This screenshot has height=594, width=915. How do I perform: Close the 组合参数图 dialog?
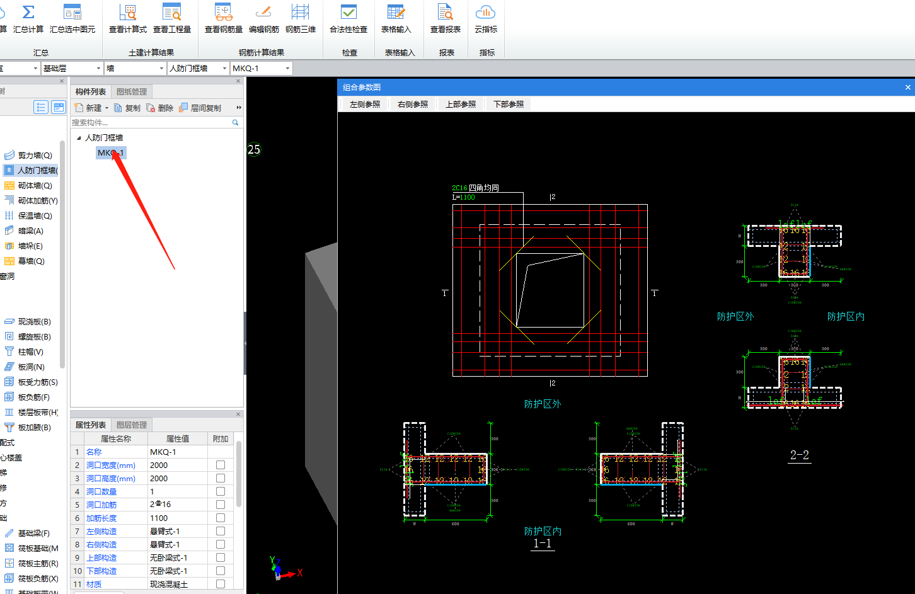click(907, 87)
